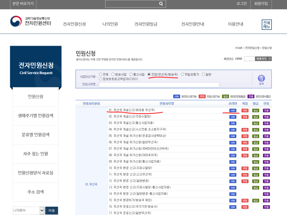
Task: Click the 민원사무명 text field
Action: click(x=159, y=85)
